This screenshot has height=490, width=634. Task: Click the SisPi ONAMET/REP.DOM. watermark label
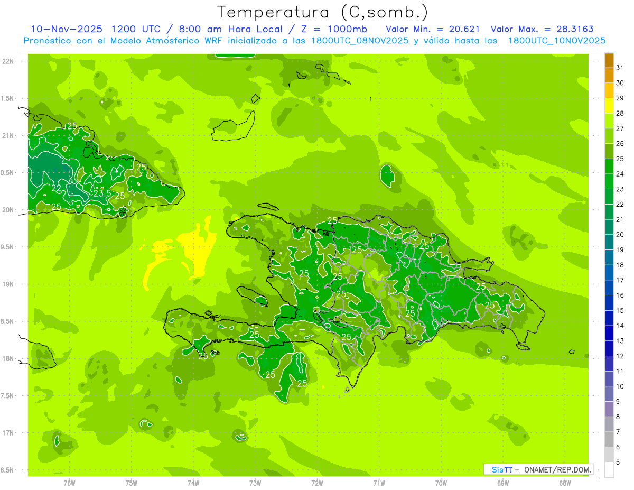539,469
